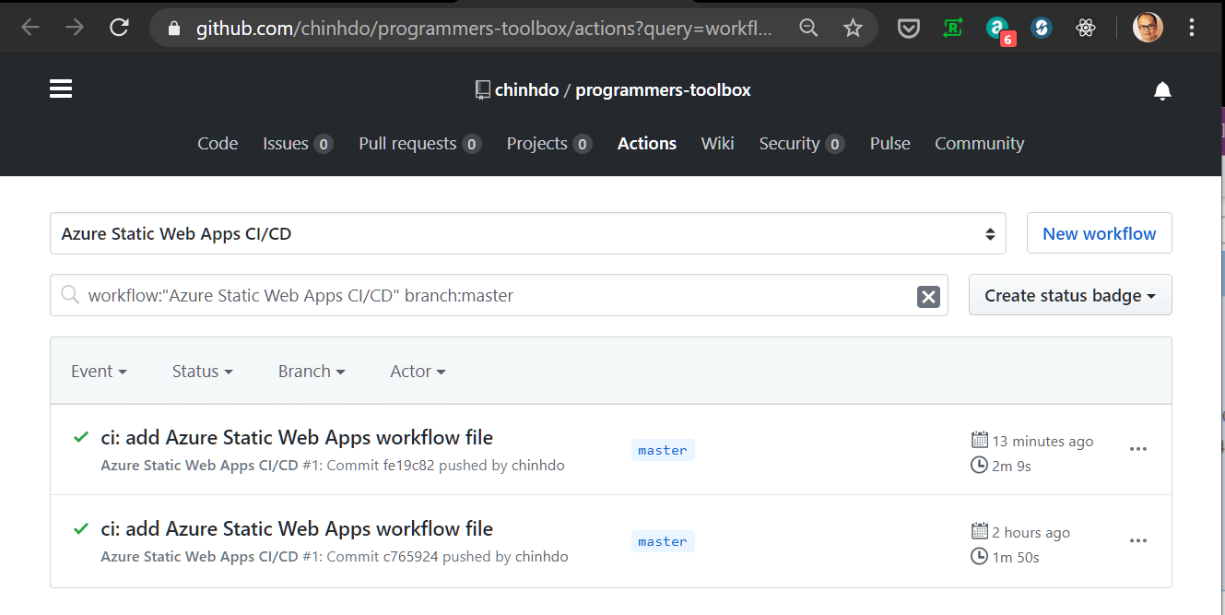Open the Issues tab
The image size is (1225, 615).
pyautogui.click(x=297, y=143)
